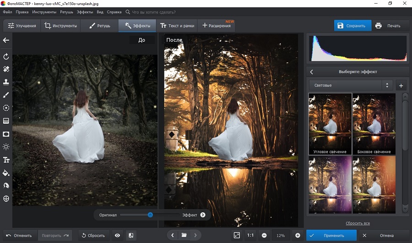Screen dimensions: 412x243
Task: Open the Световые effects category dropdown
Action: [x=351, y=85]
